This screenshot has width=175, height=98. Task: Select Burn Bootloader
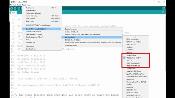[x=42, y=49]
